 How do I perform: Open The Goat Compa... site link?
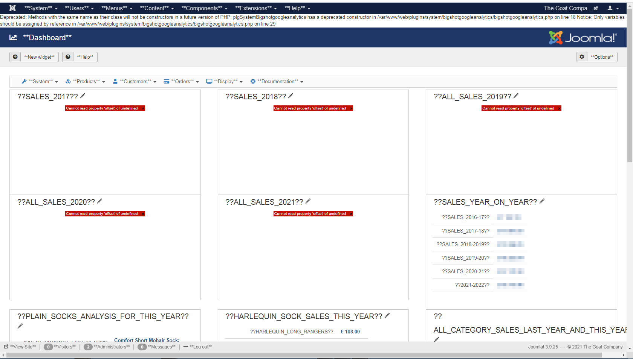pos(571,8)
